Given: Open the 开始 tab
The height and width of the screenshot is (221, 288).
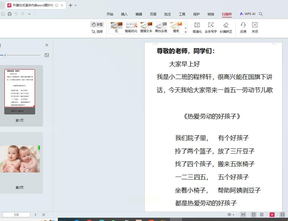Looking at the screenshot, I should (x=110, y=14).
